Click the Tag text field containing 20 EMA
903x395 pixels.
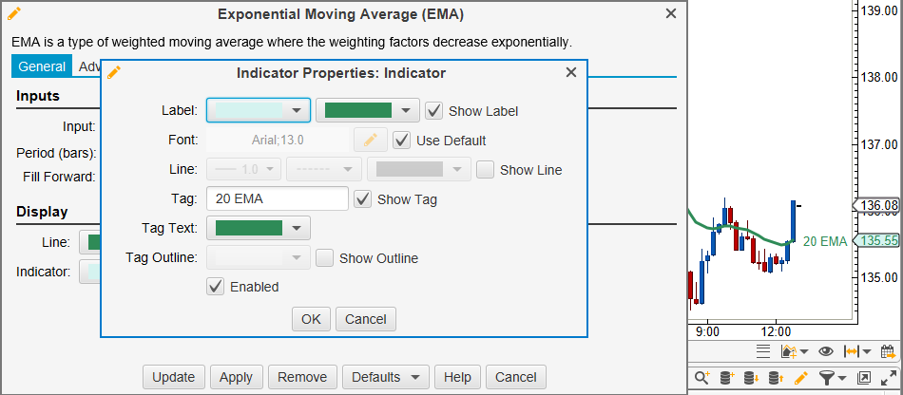click(277, 198)
